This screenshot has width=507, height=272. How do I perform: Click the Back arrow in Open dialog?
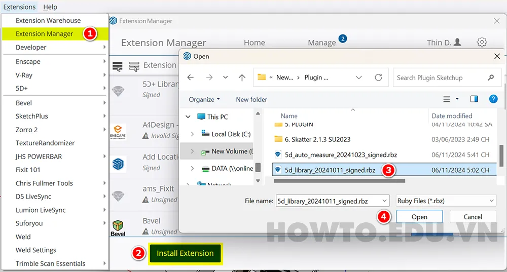[x=190, y=77]
